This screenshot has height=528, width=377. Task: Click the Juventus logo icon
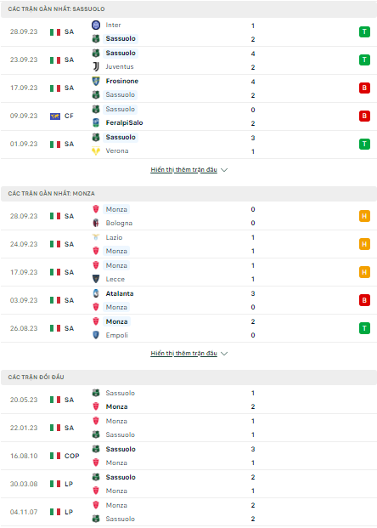(96, 66)
